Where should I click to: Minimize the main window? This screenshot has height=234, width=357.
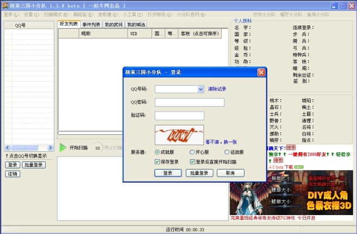pos(334,6)
